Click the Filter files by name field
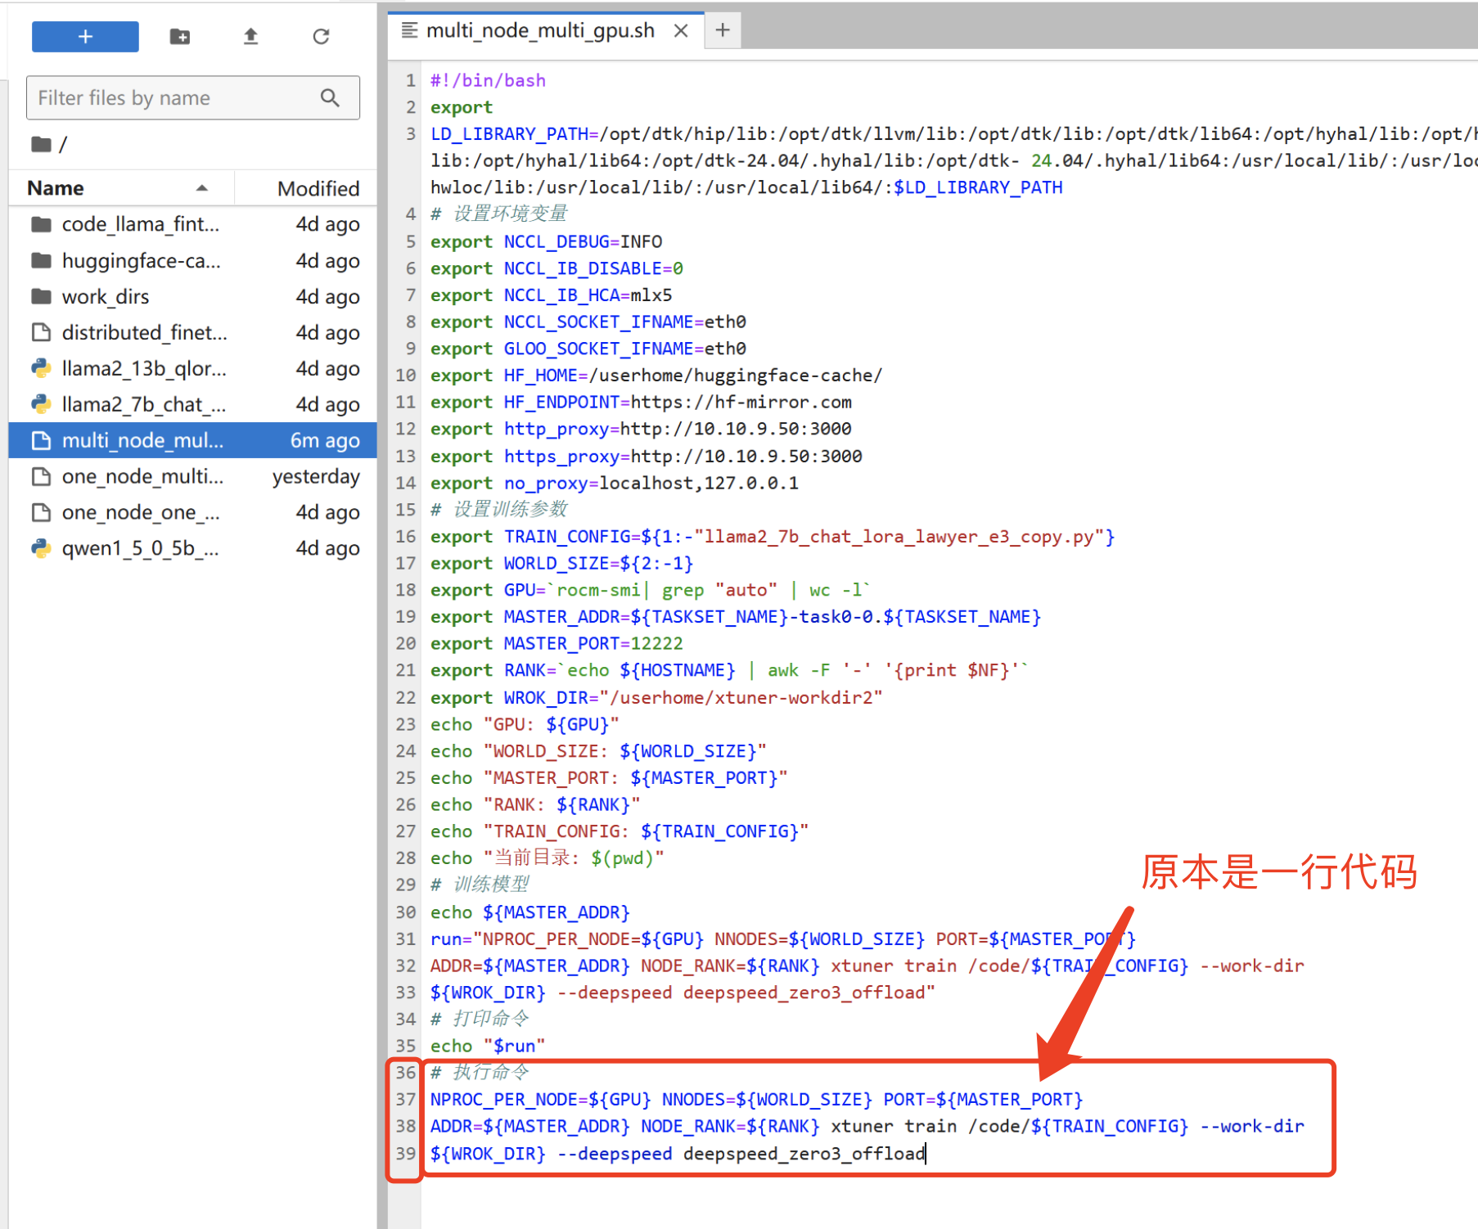The width and height of the screenshot is (1478, 1229). tap(176, 98)
